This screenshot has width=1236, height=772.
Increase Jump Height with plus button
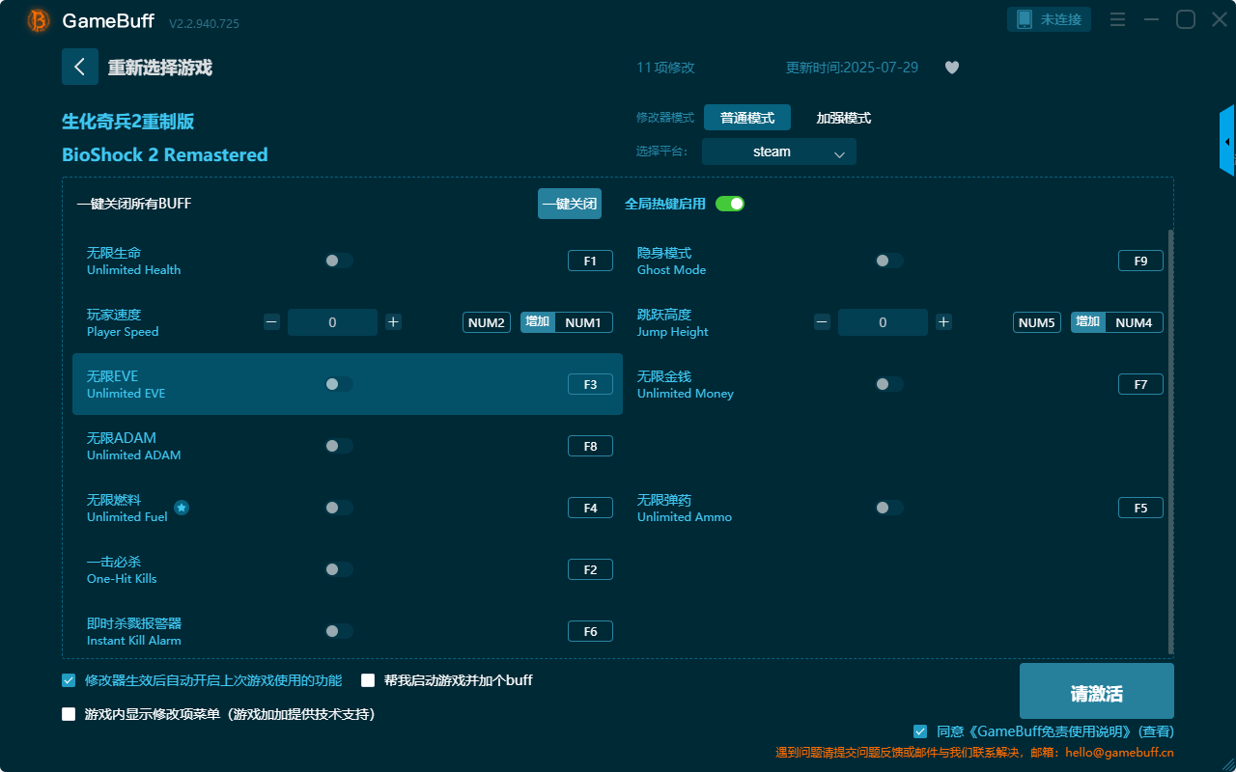(943, 322)
